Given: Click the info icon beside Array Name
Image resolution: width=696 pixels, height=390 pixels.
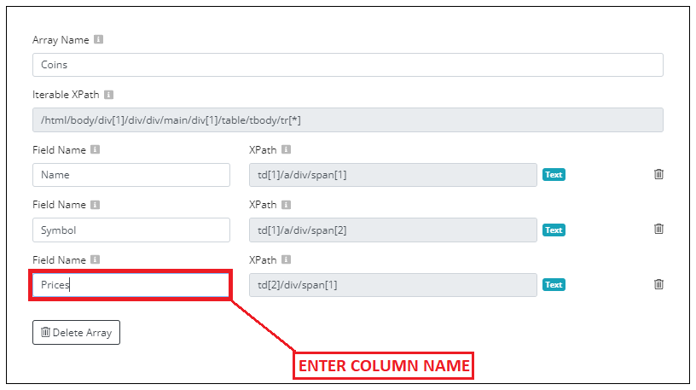Looking at the screenshot, I should 99,39.
